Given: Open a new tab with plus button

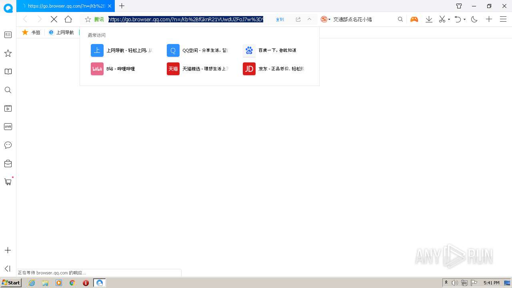Looking at the screenshot, I should (x=122, y=6).
